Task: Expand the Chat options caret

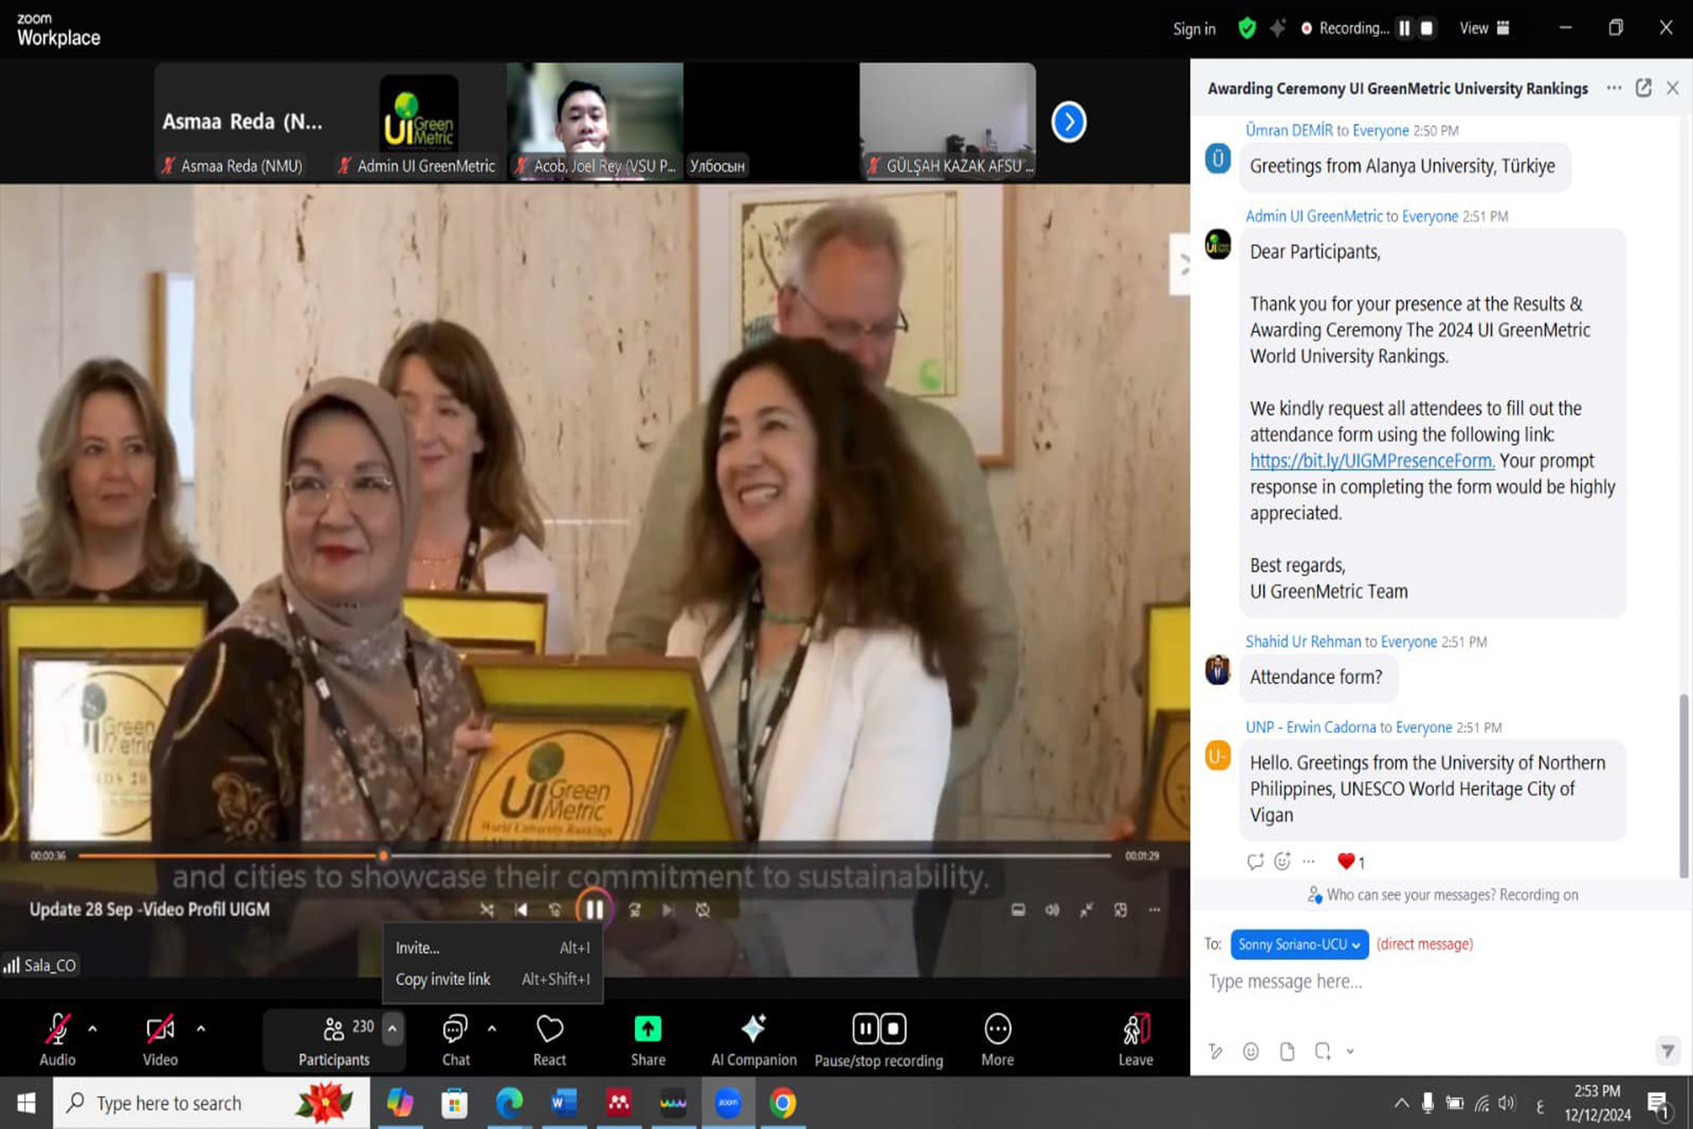Action: pos(492,1029)
